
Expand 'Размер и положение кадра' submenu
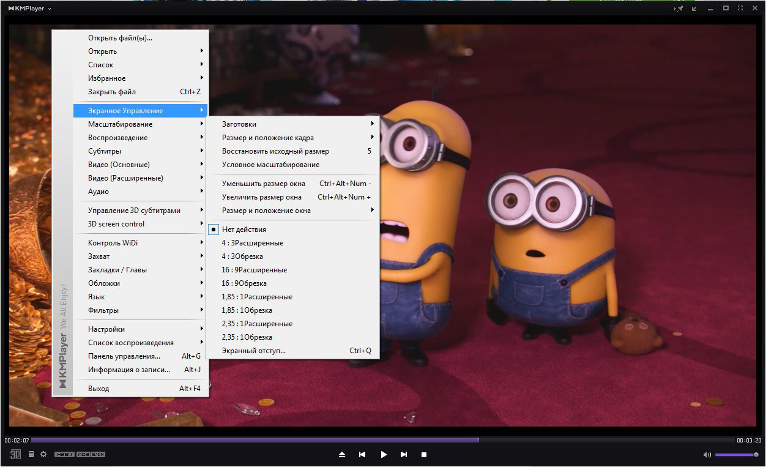point(292,138)
